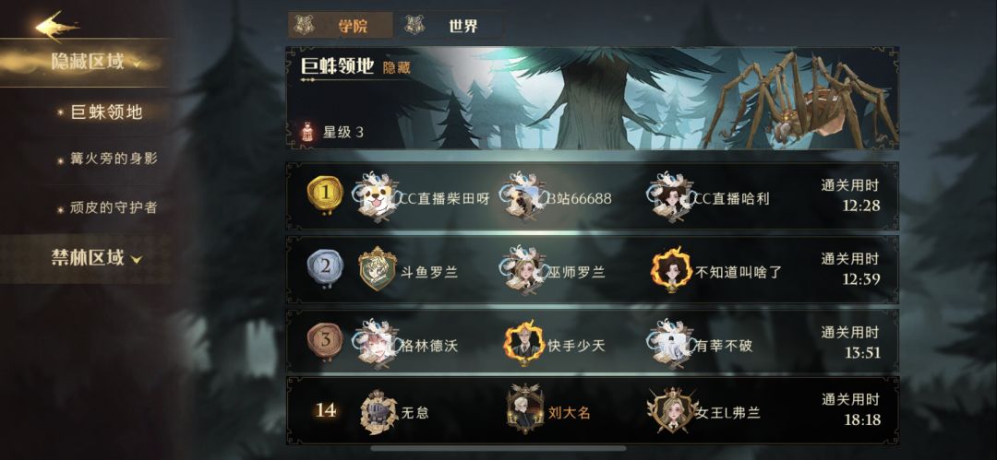This screenshot has width=997, height=460.
Task: View the flame-ringed avatar of 不知道叫啥了
Action: click(x=671, y=270)
